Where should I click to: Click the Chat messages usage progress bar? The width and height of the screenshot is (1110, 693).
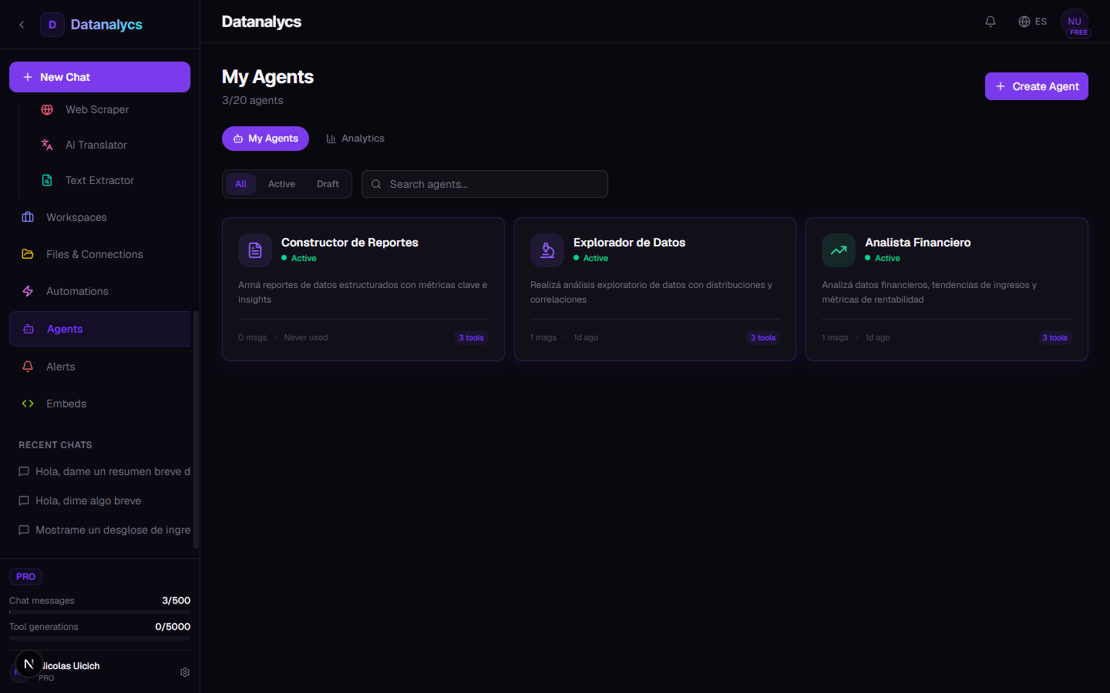point(99,612)
